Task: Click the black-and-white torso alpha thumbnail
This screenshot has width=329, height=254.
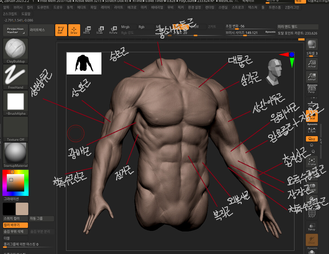Action: pos(84,63)
